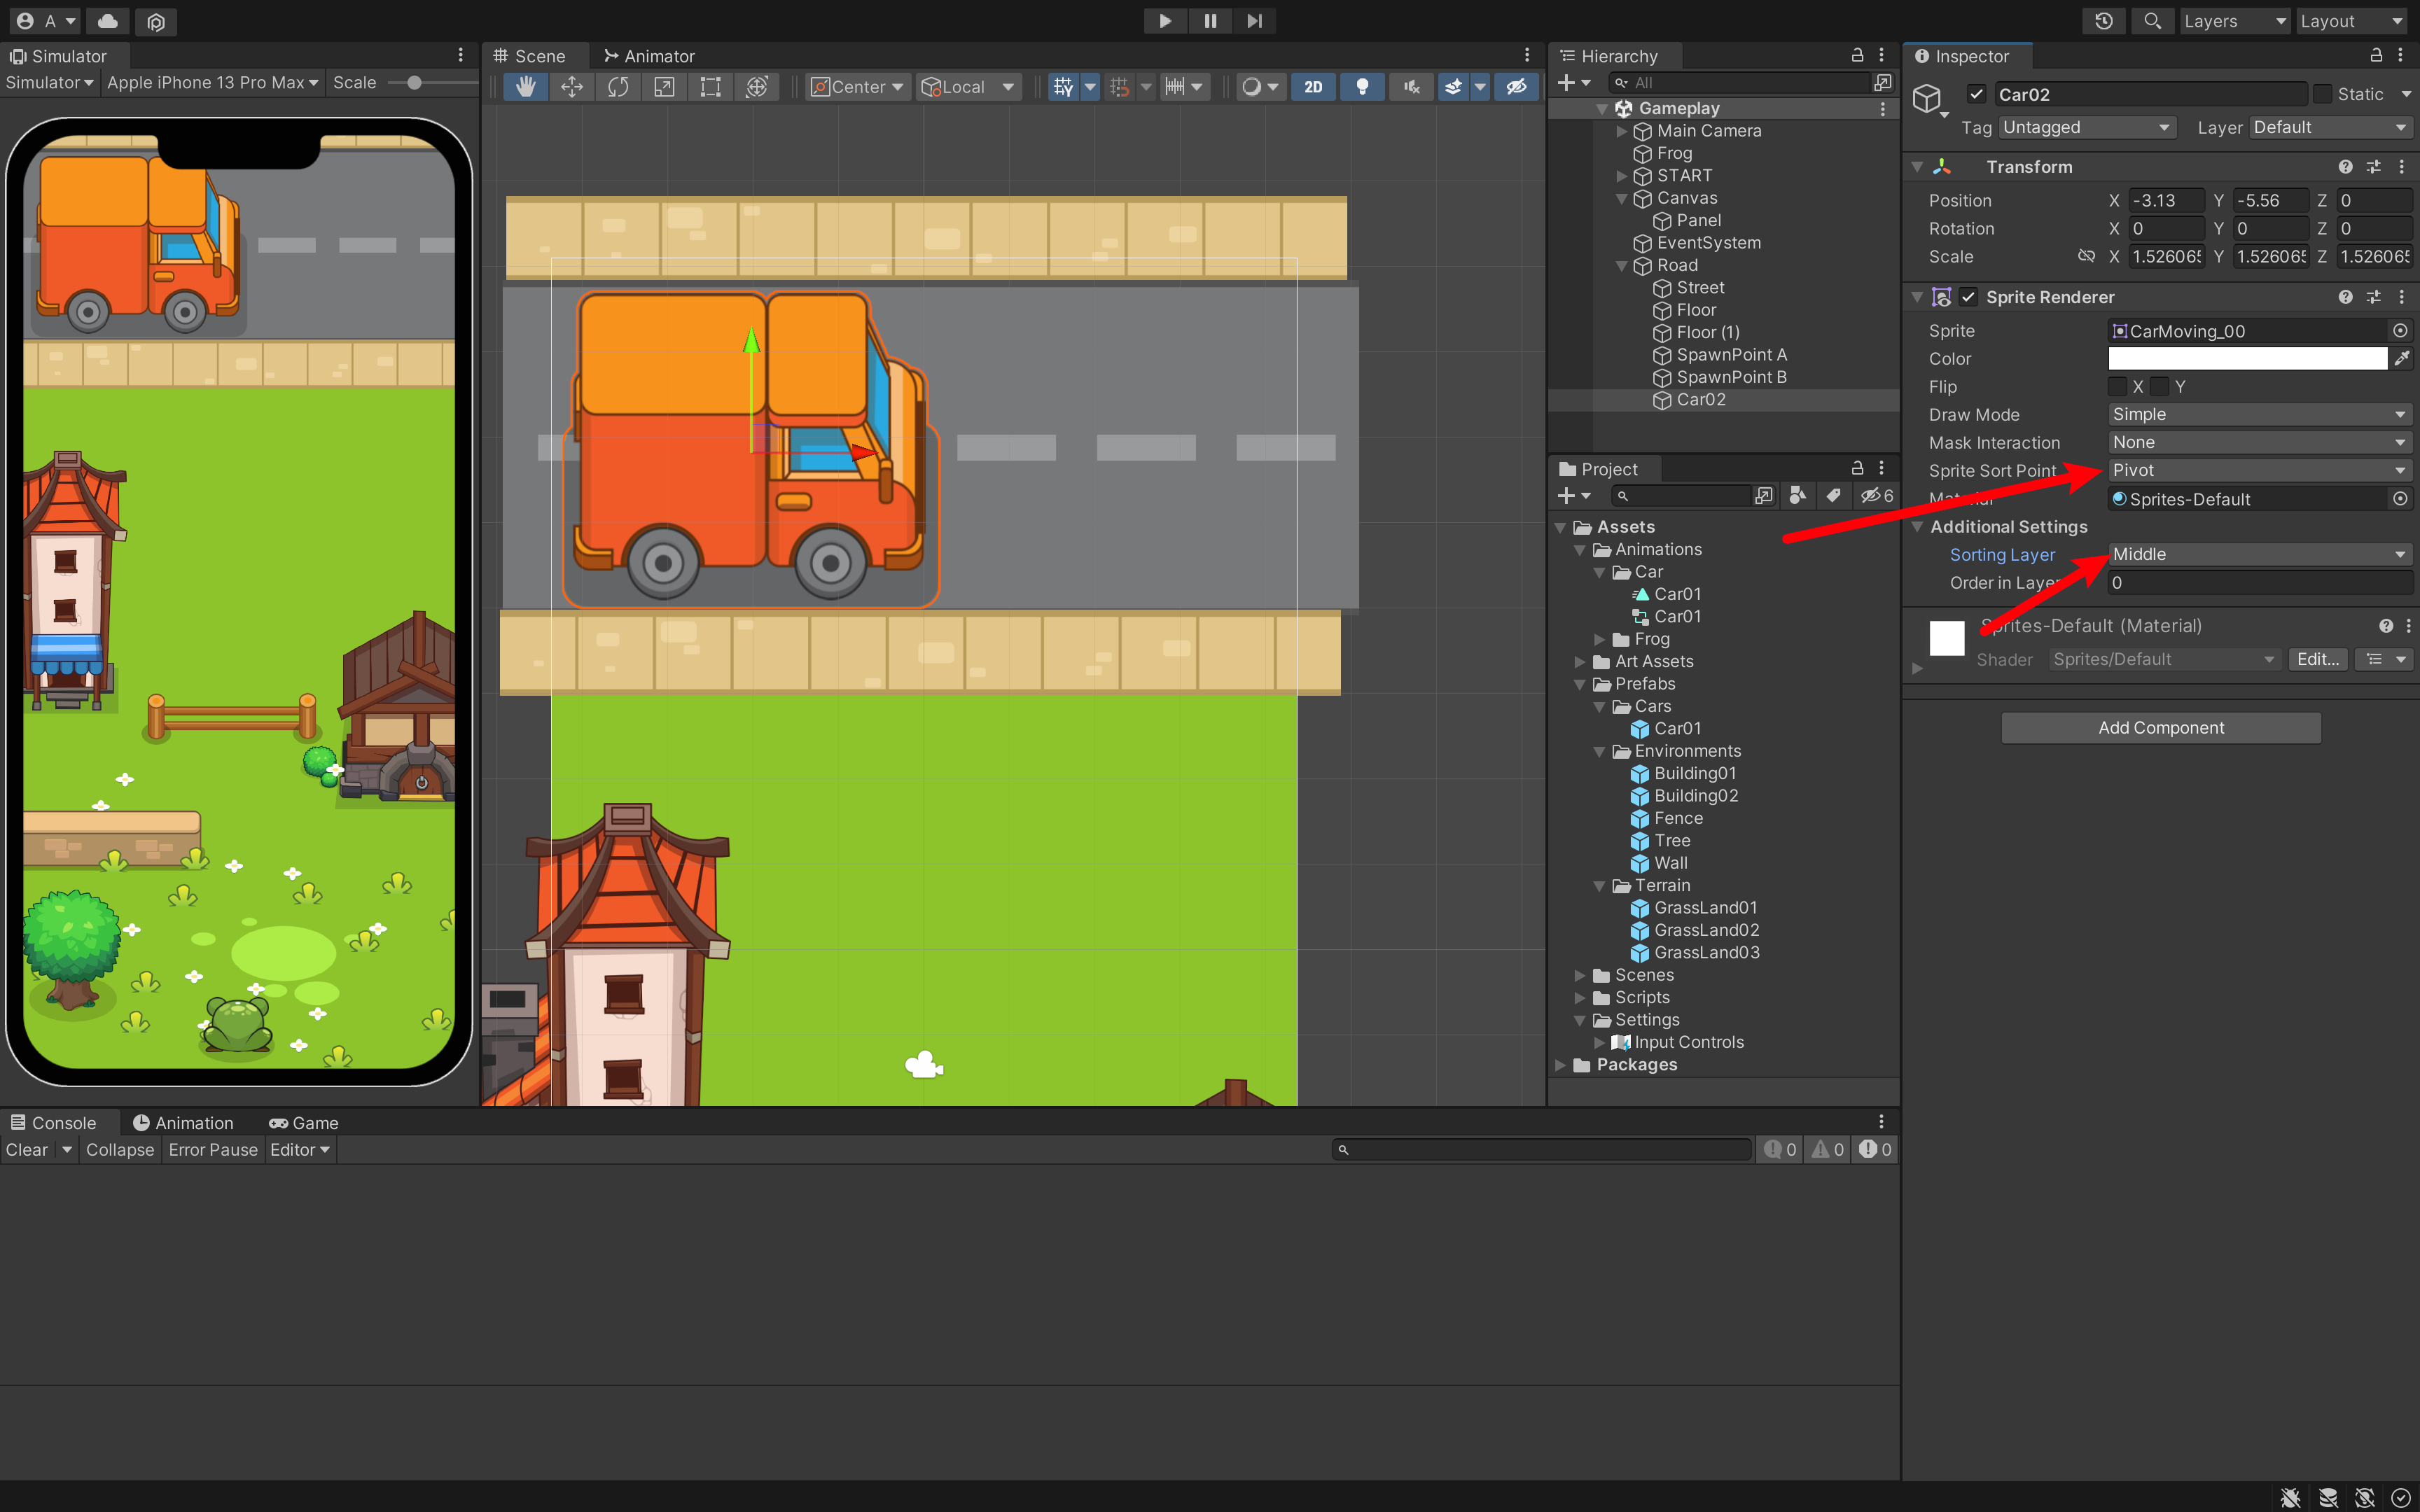The height and width of the screenshot is (1512, 2420).
Task: Pick sprite with object picker circle
Action: [x=2400, y=331]
